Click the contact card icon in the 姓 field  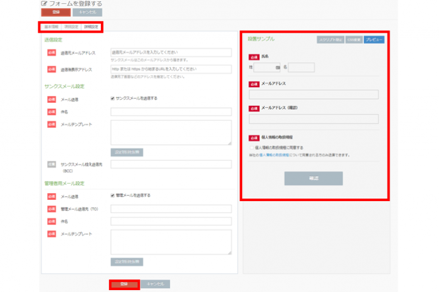277,68
